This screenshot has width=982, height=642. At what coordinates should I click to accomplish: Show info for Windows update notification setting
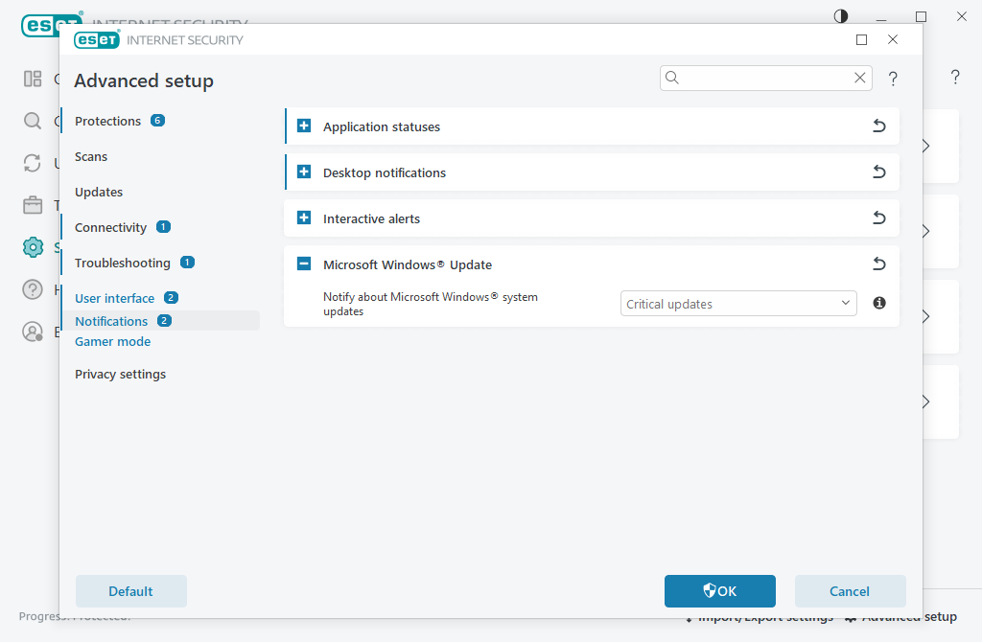(879, 303)
